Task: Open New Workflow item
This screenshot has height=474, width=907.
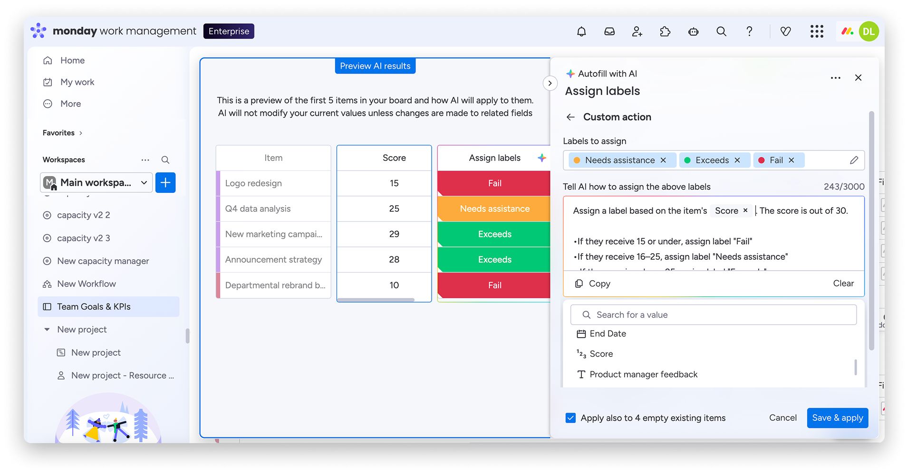Action: click(87, 284)
